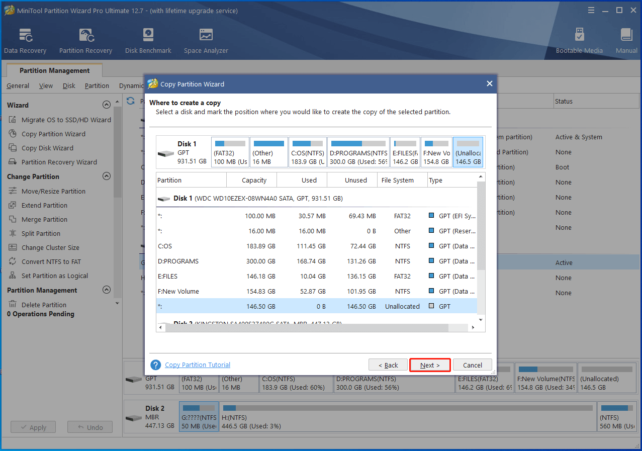The image size is (642, 451).
Task: Create Bootable Media
Action: [x=579, y=41]
